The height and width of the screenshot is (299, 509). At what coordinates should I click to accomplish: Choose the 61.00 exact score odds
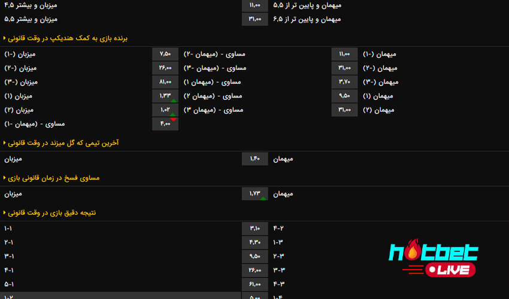255,284
